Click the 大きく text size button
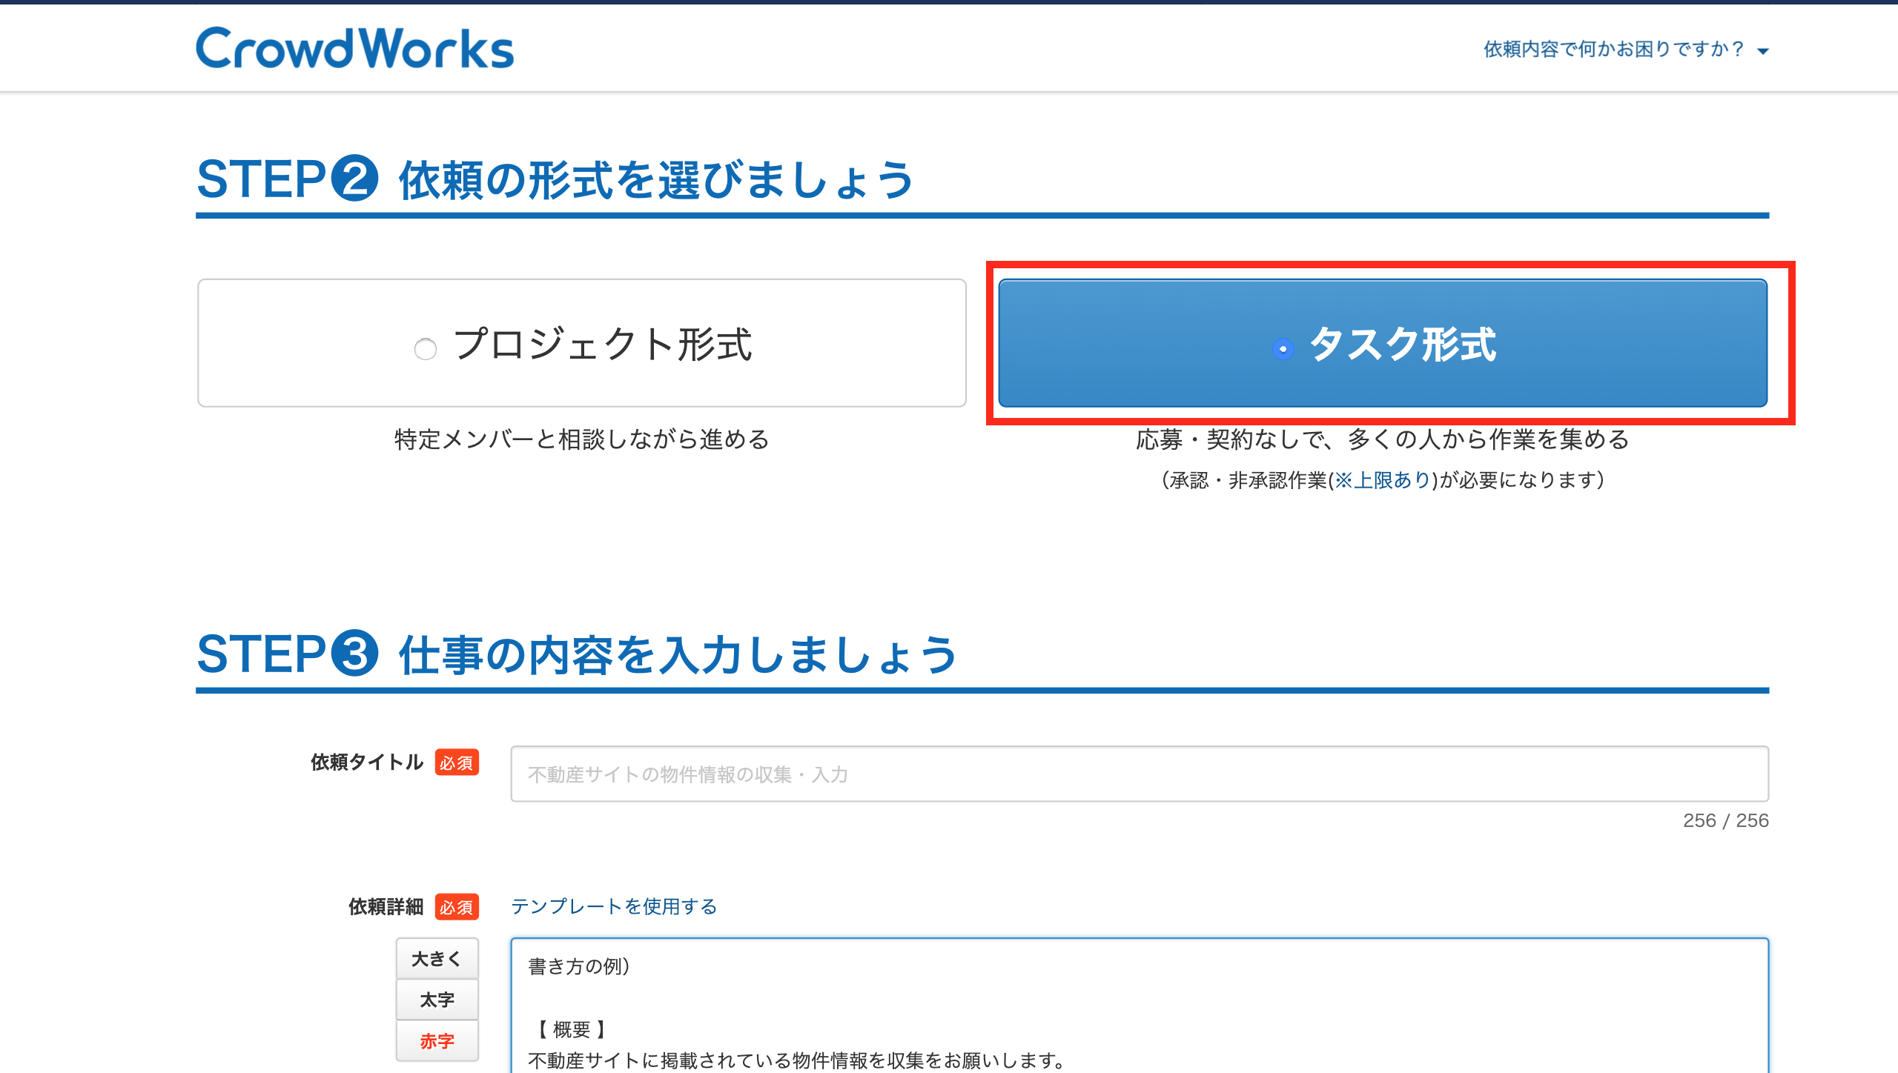Viewport: 1898px width, 1073px height. pos(437,959)
